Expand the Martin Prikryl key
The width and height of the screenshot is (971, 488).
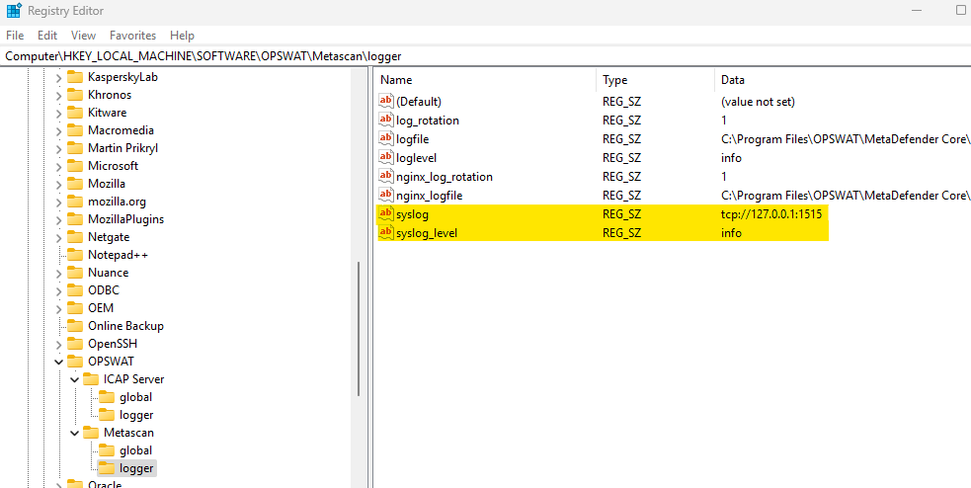59,148
